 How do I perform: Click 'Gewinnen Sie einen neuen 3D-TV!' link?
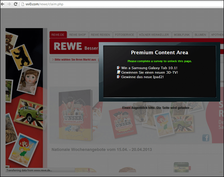pyautogui.click(x=150, y=73)
